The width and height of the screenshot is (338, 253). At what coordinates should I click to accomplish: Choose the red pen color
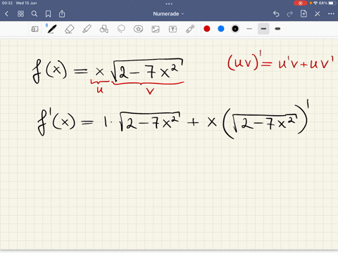pyautogui.click(x=207, y=29)
